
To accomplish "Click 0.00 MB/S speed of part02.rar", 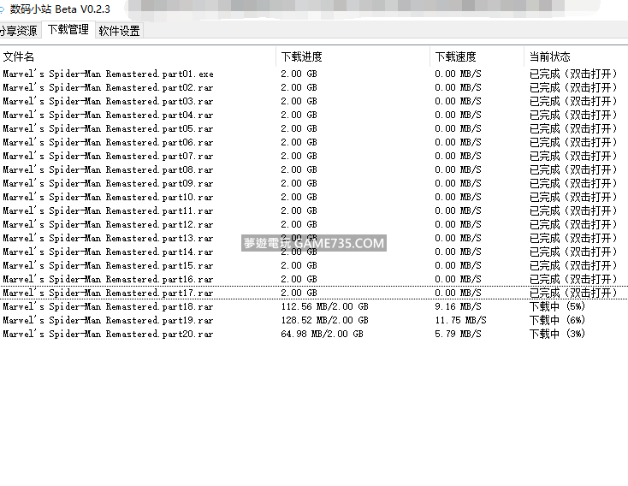I will coord(458,87).
